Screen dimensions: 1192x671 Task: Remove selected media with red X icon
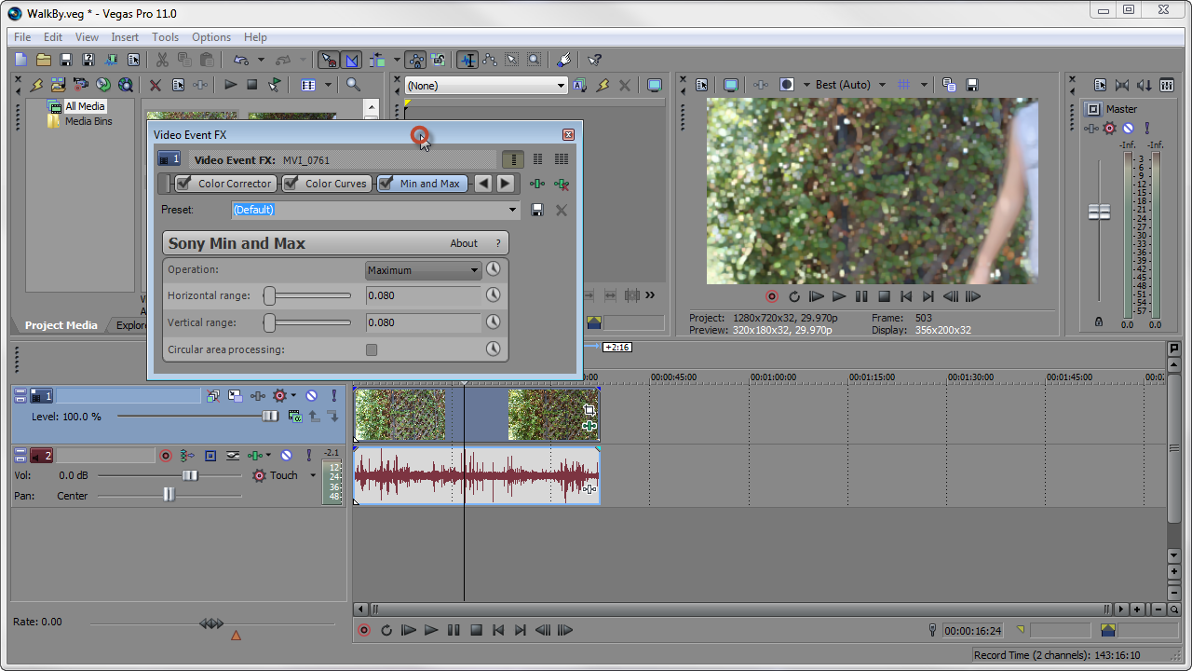[156, 85]
